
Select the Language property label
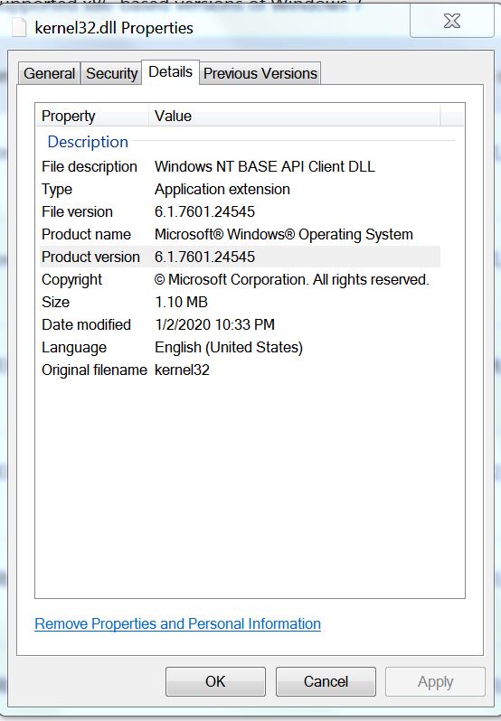pyautogui.click(x=74, y=348)
